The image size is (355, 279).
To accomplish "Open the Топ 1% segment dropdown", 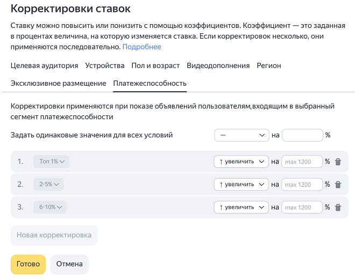I will coord(52,161).
